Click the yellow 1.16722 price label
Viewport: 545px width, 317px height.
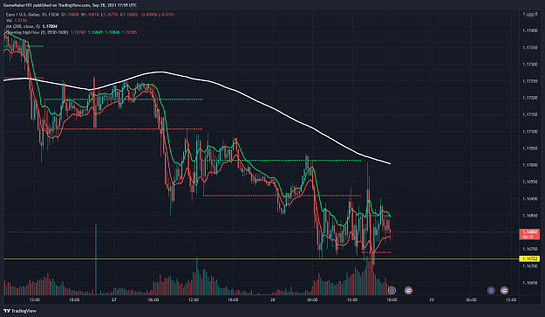click(x=529, y=258)
